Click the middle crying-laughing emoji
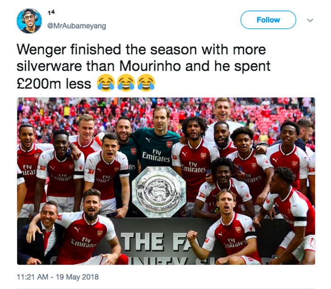The image size is (331, 289). pyautogui.click(x=126, y=84)
